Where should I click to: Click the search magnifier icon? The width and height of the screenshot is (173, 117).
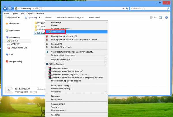(168, 8)
